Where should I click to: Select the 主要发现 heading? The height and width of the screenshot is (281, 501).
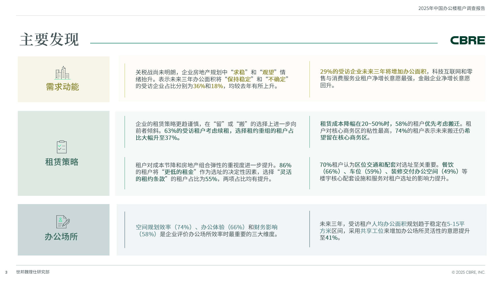coord(49,39)
